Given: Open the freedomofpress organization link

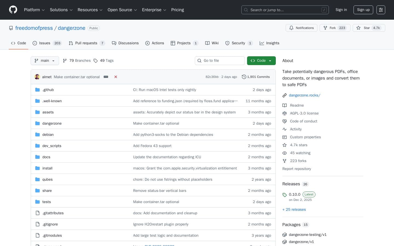Looking at the screenshot, I should [34, 28].
